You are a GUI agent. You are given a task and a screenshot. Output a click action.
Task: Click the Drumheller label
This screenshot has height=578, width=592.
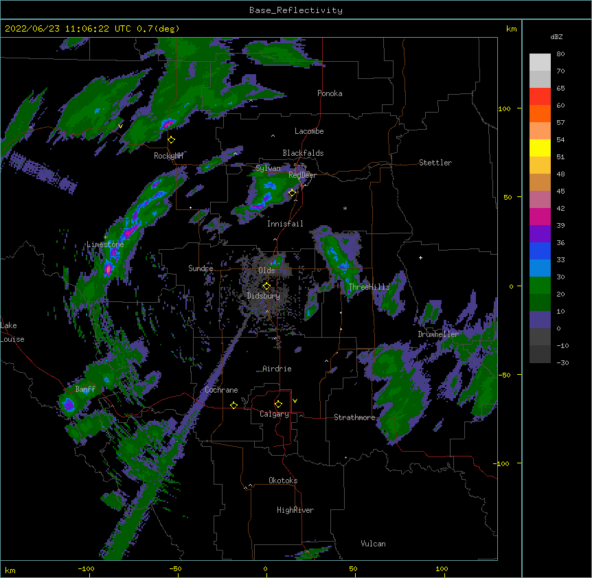pyautogui.click(x=438, y=334)
